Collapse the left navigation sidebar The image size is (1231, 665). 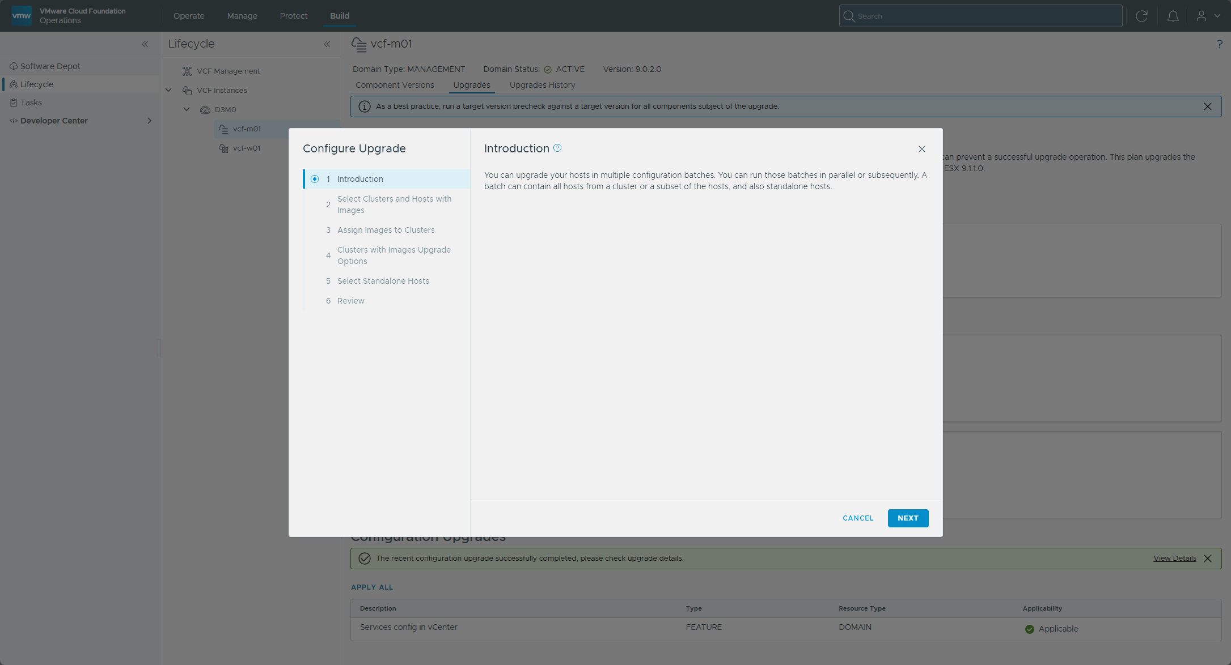(x=145, y=44)
